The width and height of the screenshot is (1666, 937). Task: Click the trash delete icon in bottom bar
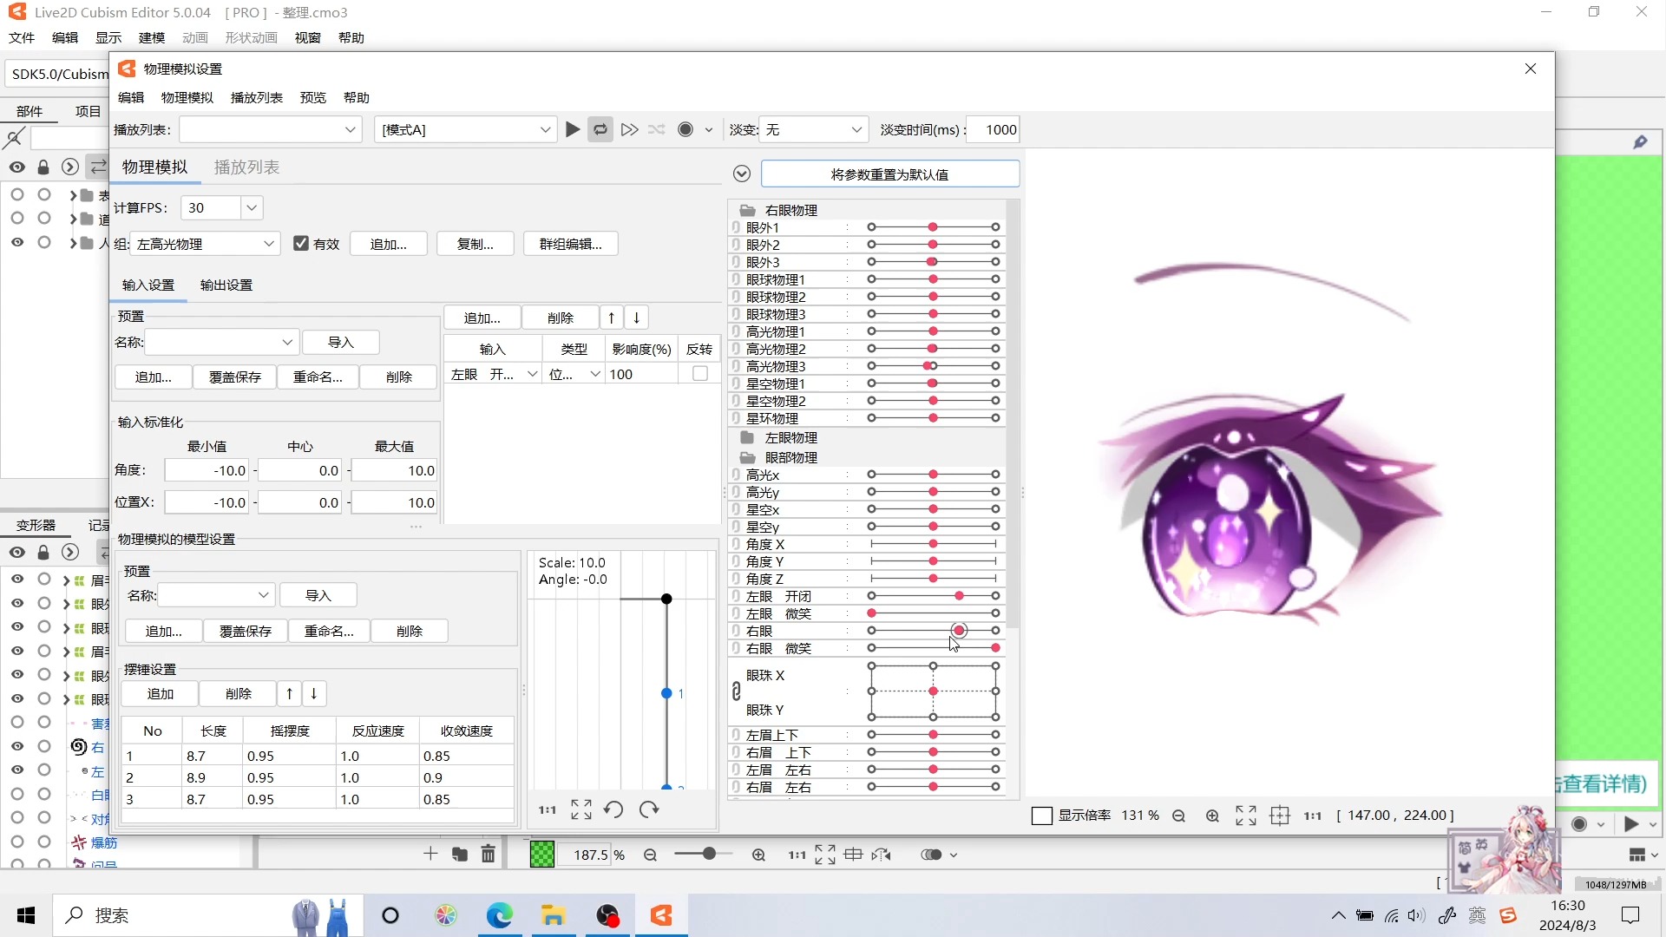(489, 855)
